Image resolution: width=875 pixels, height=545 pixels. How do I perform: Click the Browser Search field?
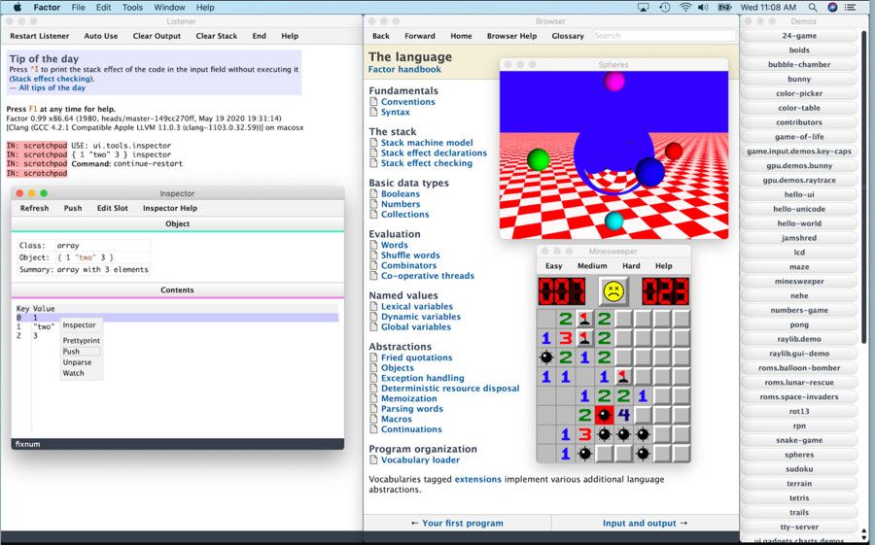(664, 36)
